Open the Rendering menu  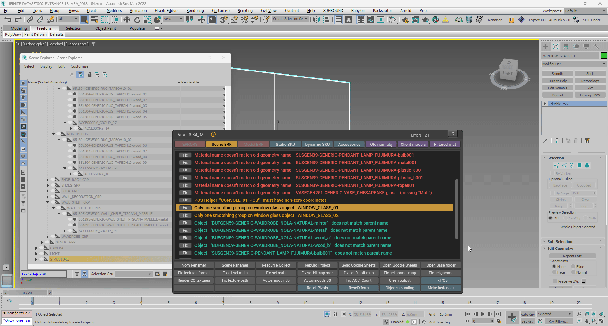(195, 11)
